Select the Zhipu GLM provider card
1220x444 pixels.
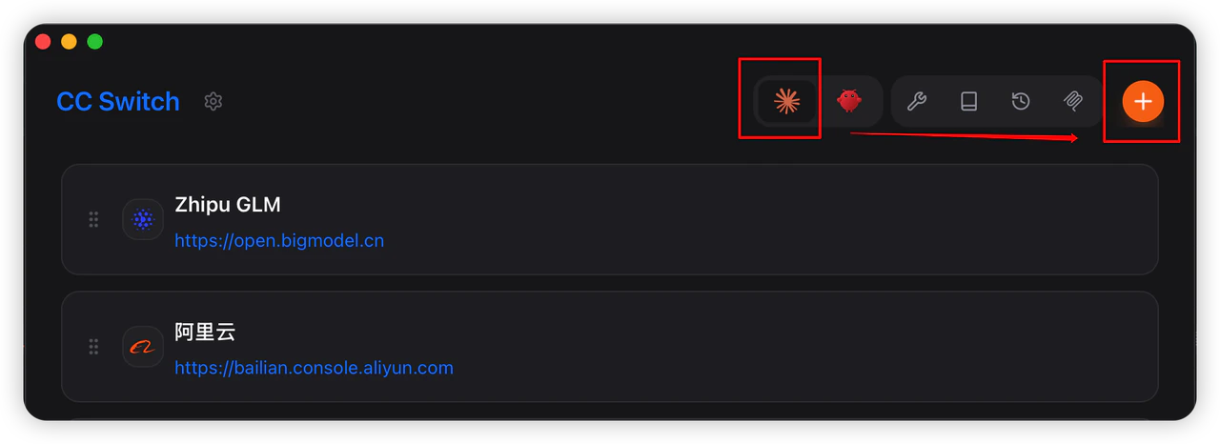(x=610, y=219)
